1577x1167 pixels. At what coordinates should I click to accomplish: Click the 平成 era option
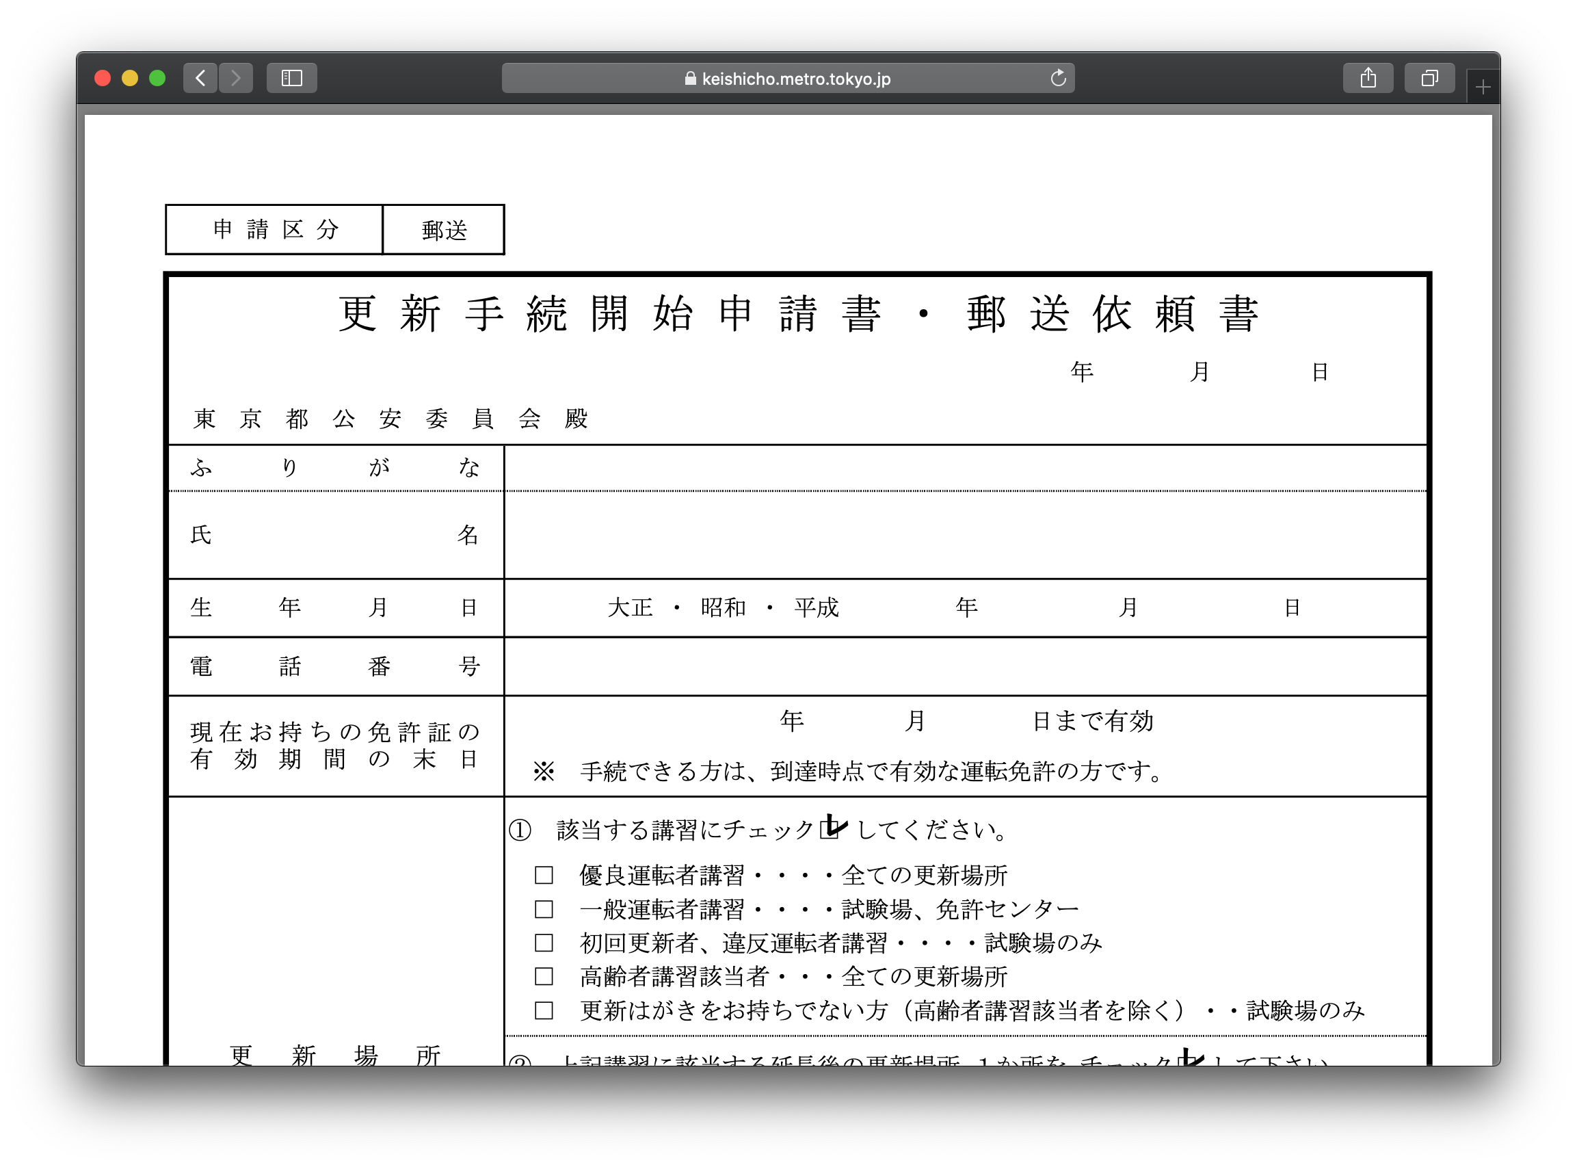coord(817,607)
